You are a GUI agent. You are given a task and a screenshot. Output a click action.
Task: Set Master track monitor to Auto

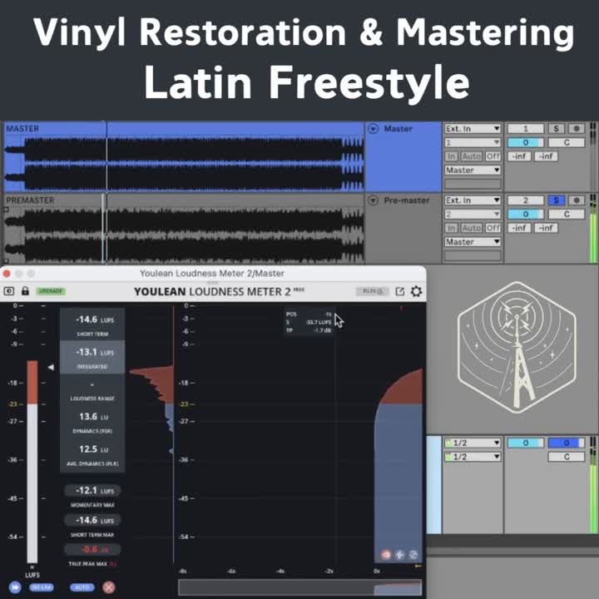pos(472,156)
